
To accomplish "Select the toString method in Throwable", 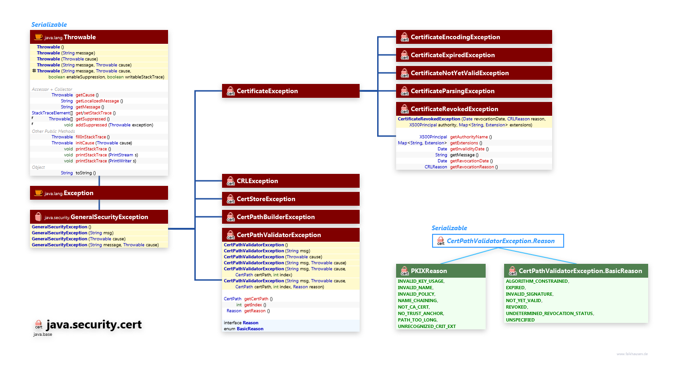I will (84, 173).
